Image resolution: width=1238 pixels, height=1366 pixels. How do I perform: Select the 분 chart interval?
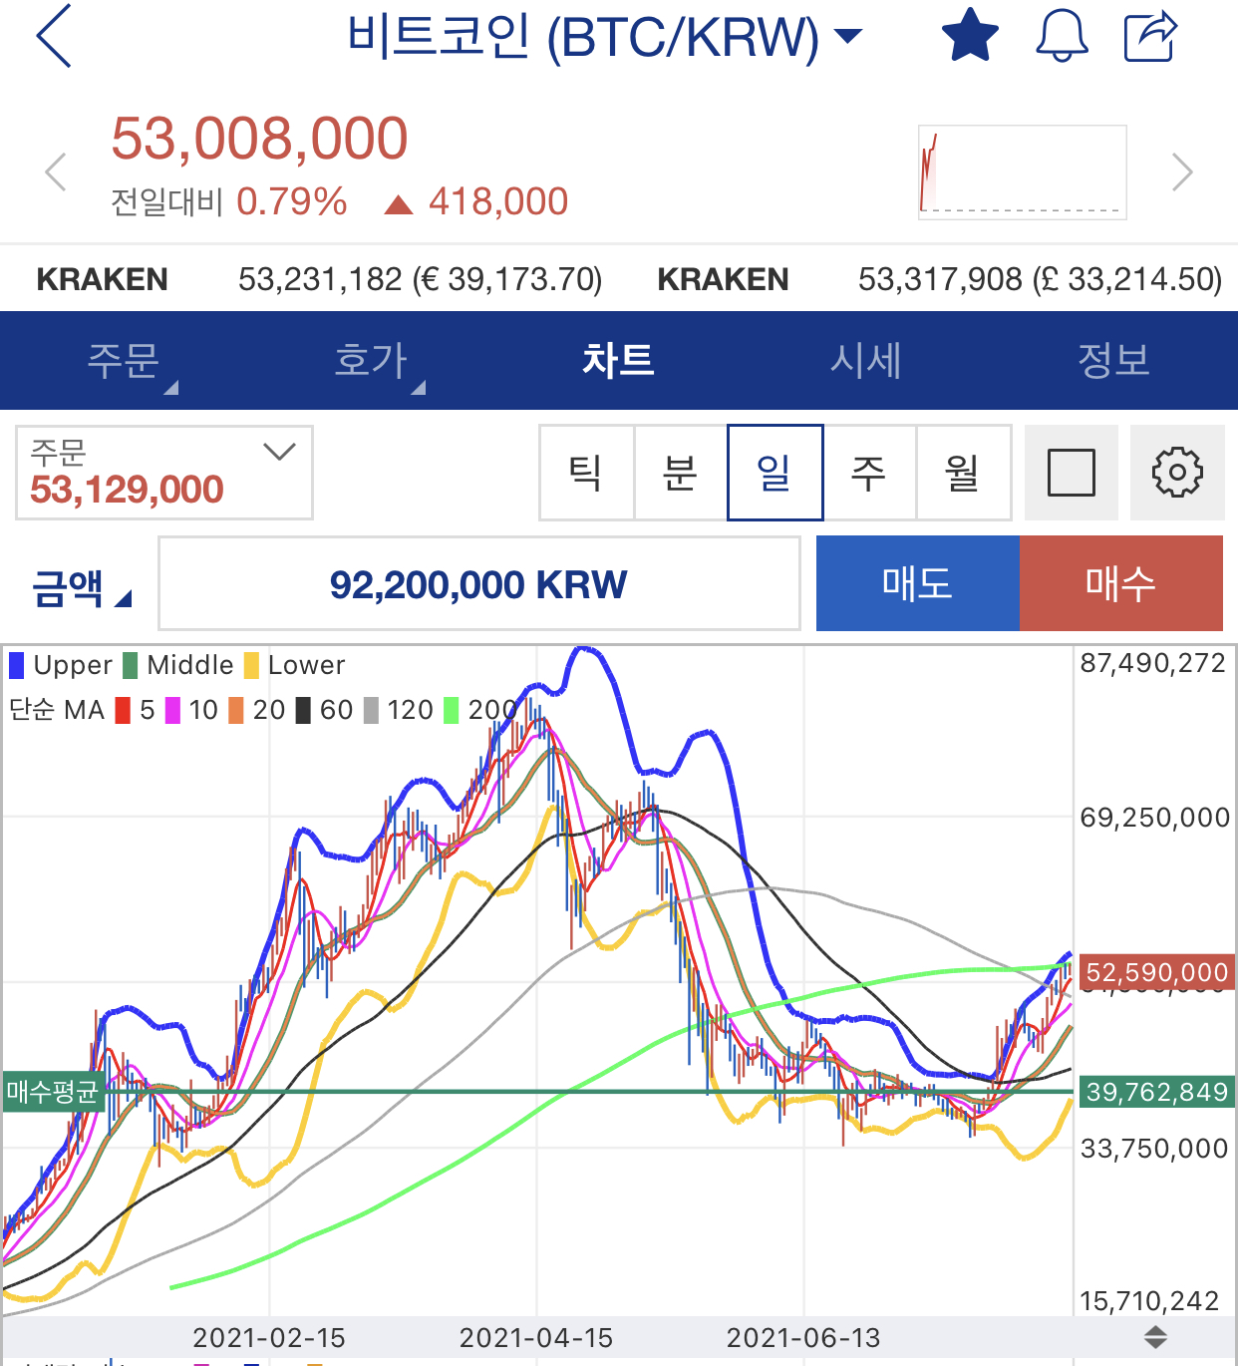click(x=680, y=473)
